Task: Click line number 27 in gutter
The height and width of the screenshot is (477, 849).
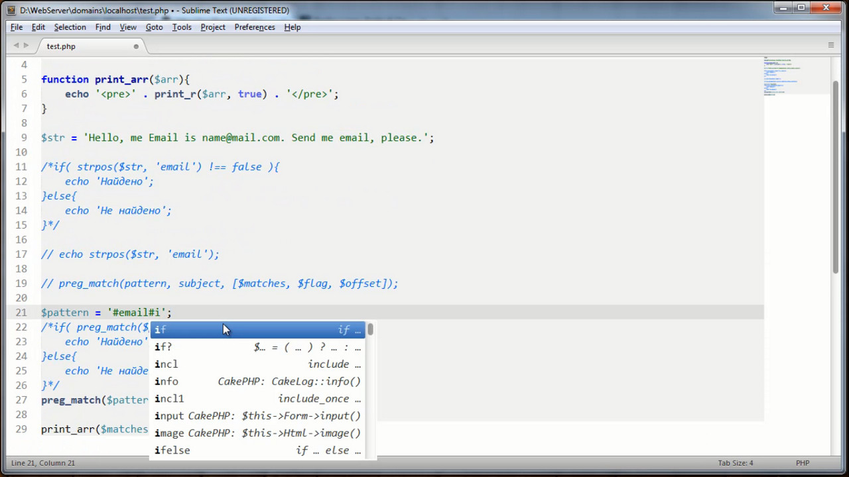Action: click(21, 400)
